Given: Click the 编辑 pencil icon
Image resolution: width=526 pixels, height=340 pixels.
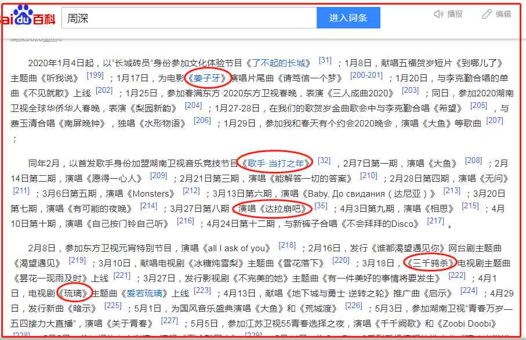Looking at the screenshot, I should point(487,15).
